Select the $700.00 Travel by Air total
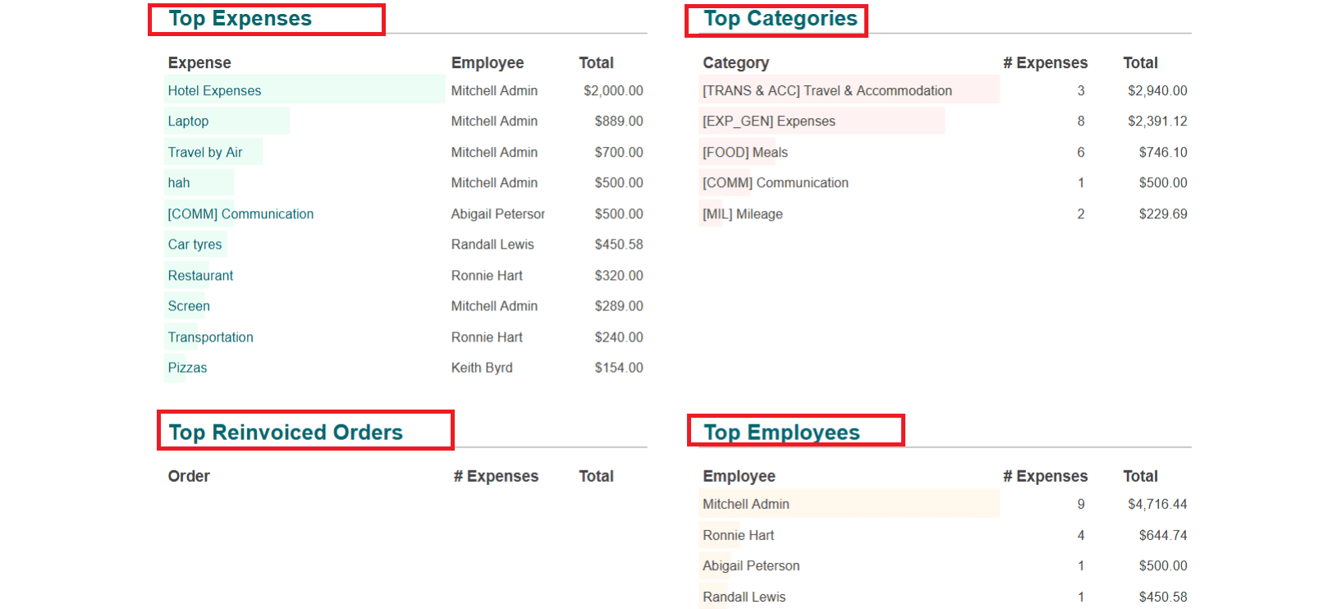The width and height of the screenshot is (1342, 609). tap(619, 152)
